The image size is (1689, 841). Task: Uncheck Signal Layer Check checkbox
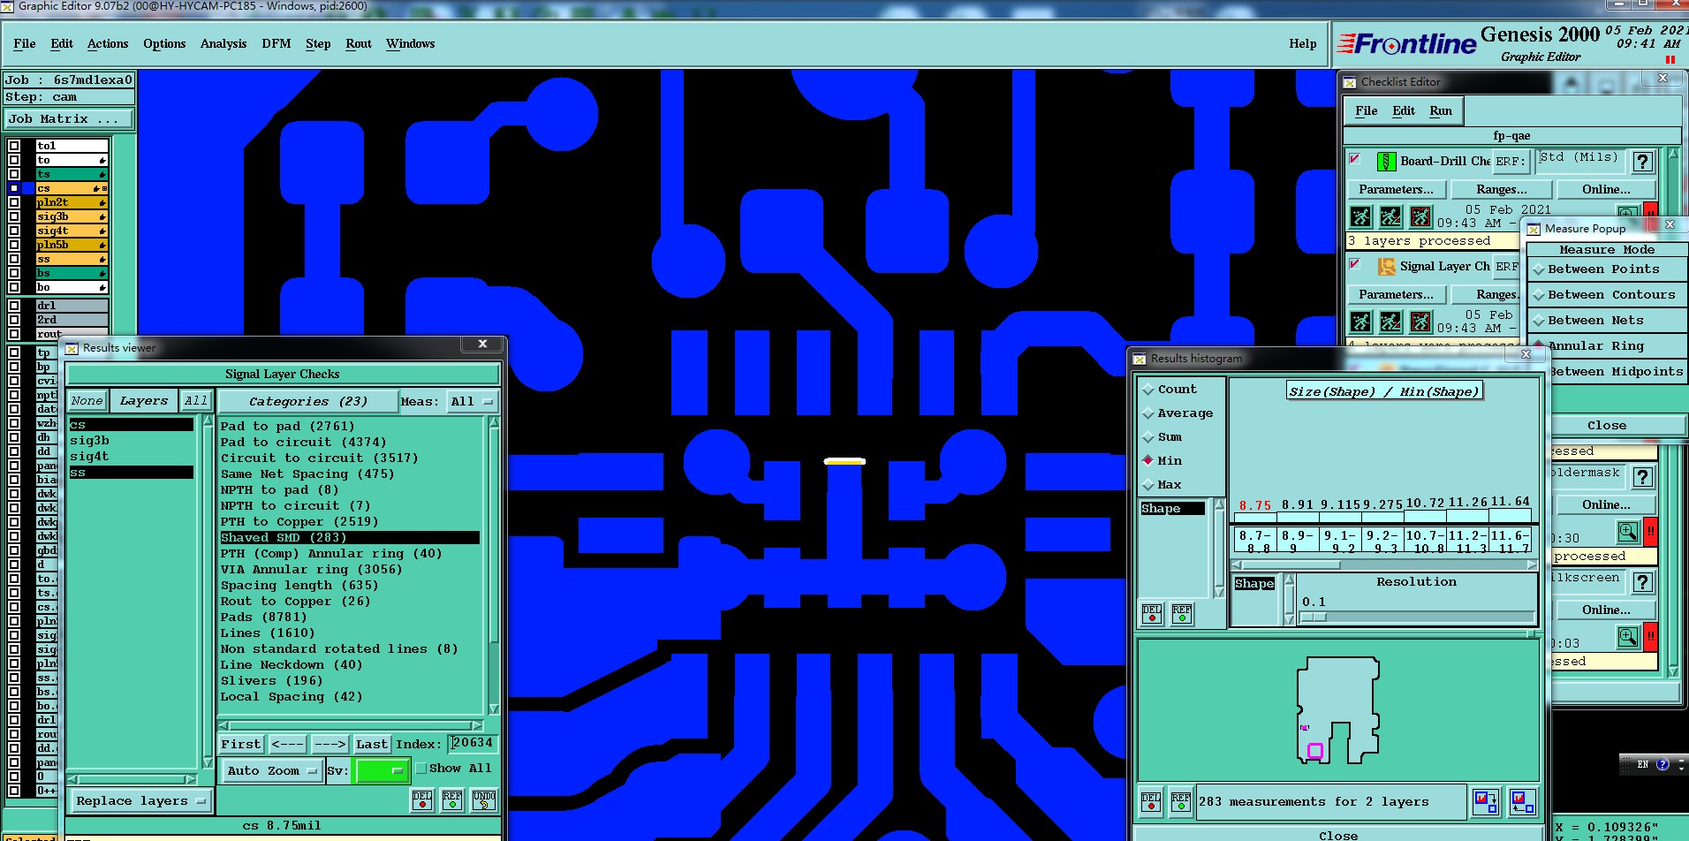click(x=1354, y=264)
